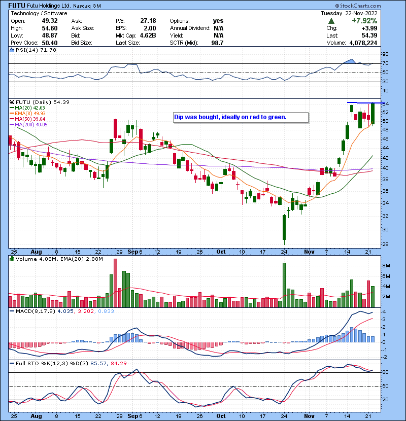
Task: Click the tall green Oct 24 price candle
Action: click(x=284, y=227)
